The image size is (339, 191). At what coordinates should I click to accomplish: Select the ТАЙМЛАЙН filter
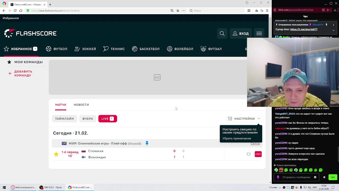[x=64, y=119]
